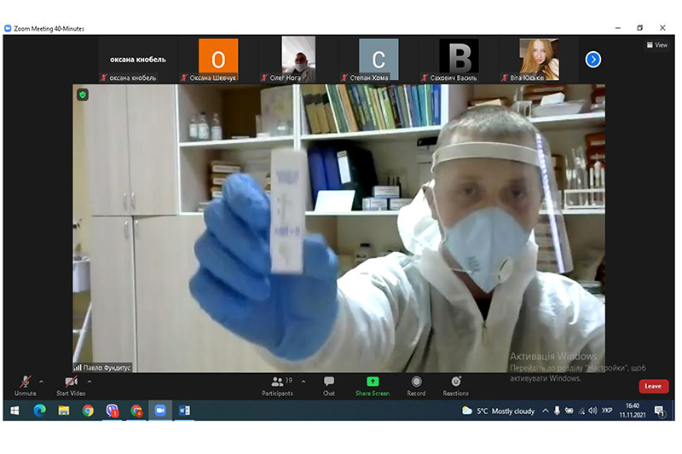Expand video options arrow beside Start Video
The height and width of the screenshot is (454, 682).
(x=90, y=381)
